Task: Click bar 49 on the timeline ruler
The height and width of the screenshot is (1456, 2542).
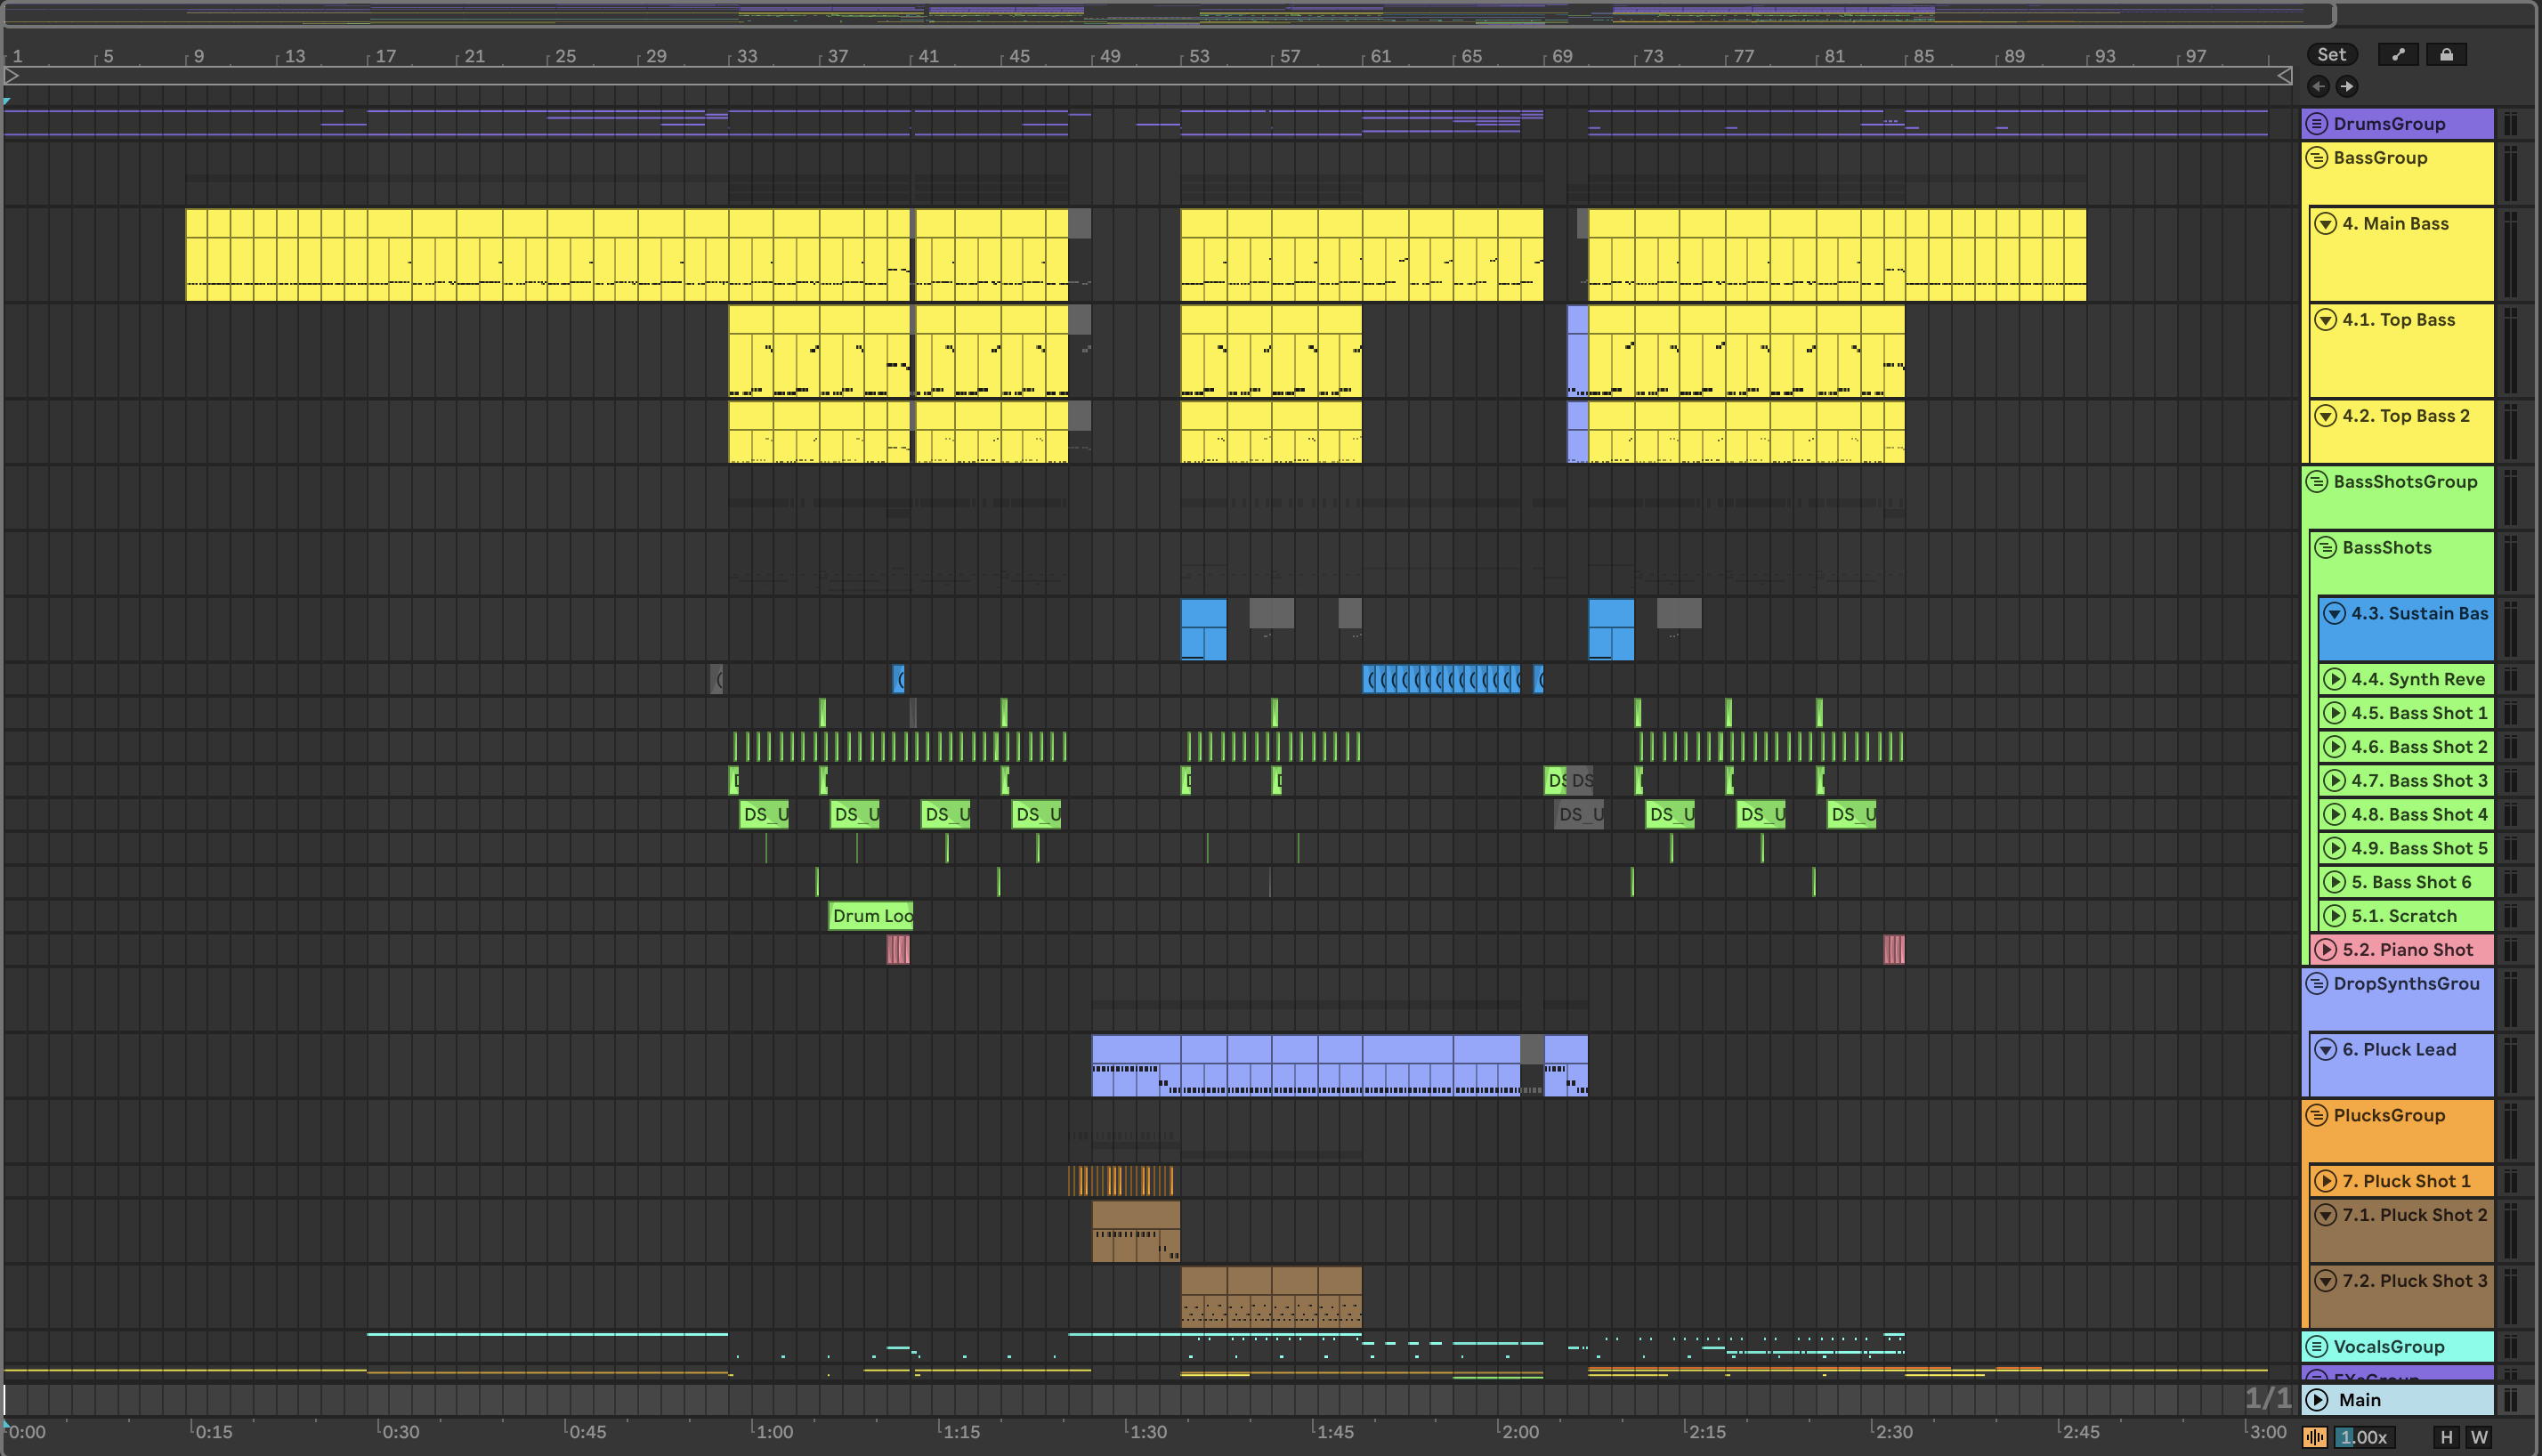Action: pos(1109,57)
